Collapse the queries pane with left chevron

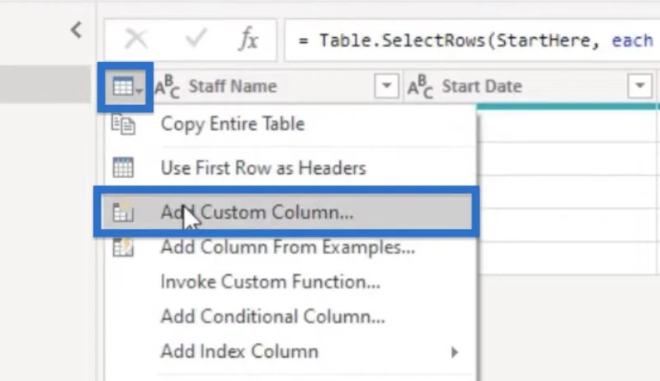tap(76, 31)
